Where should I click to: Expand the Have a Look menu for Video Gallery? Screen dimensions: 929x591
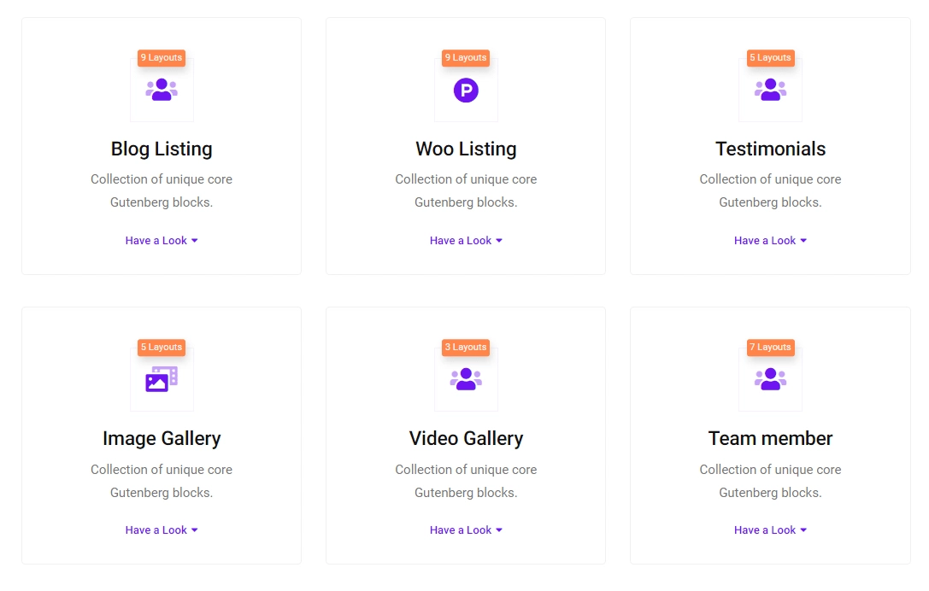coord(466,530)
